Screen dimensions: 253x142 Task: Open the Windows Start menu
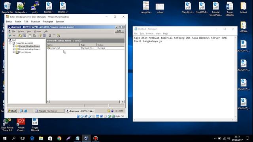[5, 138]
